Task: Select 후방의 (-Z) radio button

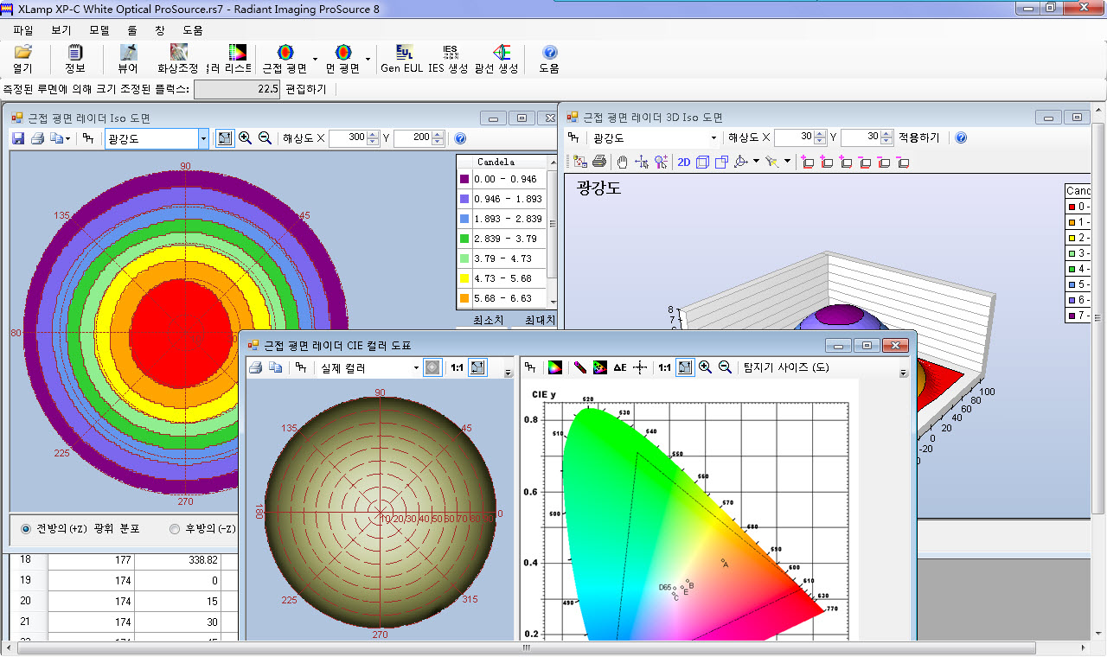Action: point(175,528)
